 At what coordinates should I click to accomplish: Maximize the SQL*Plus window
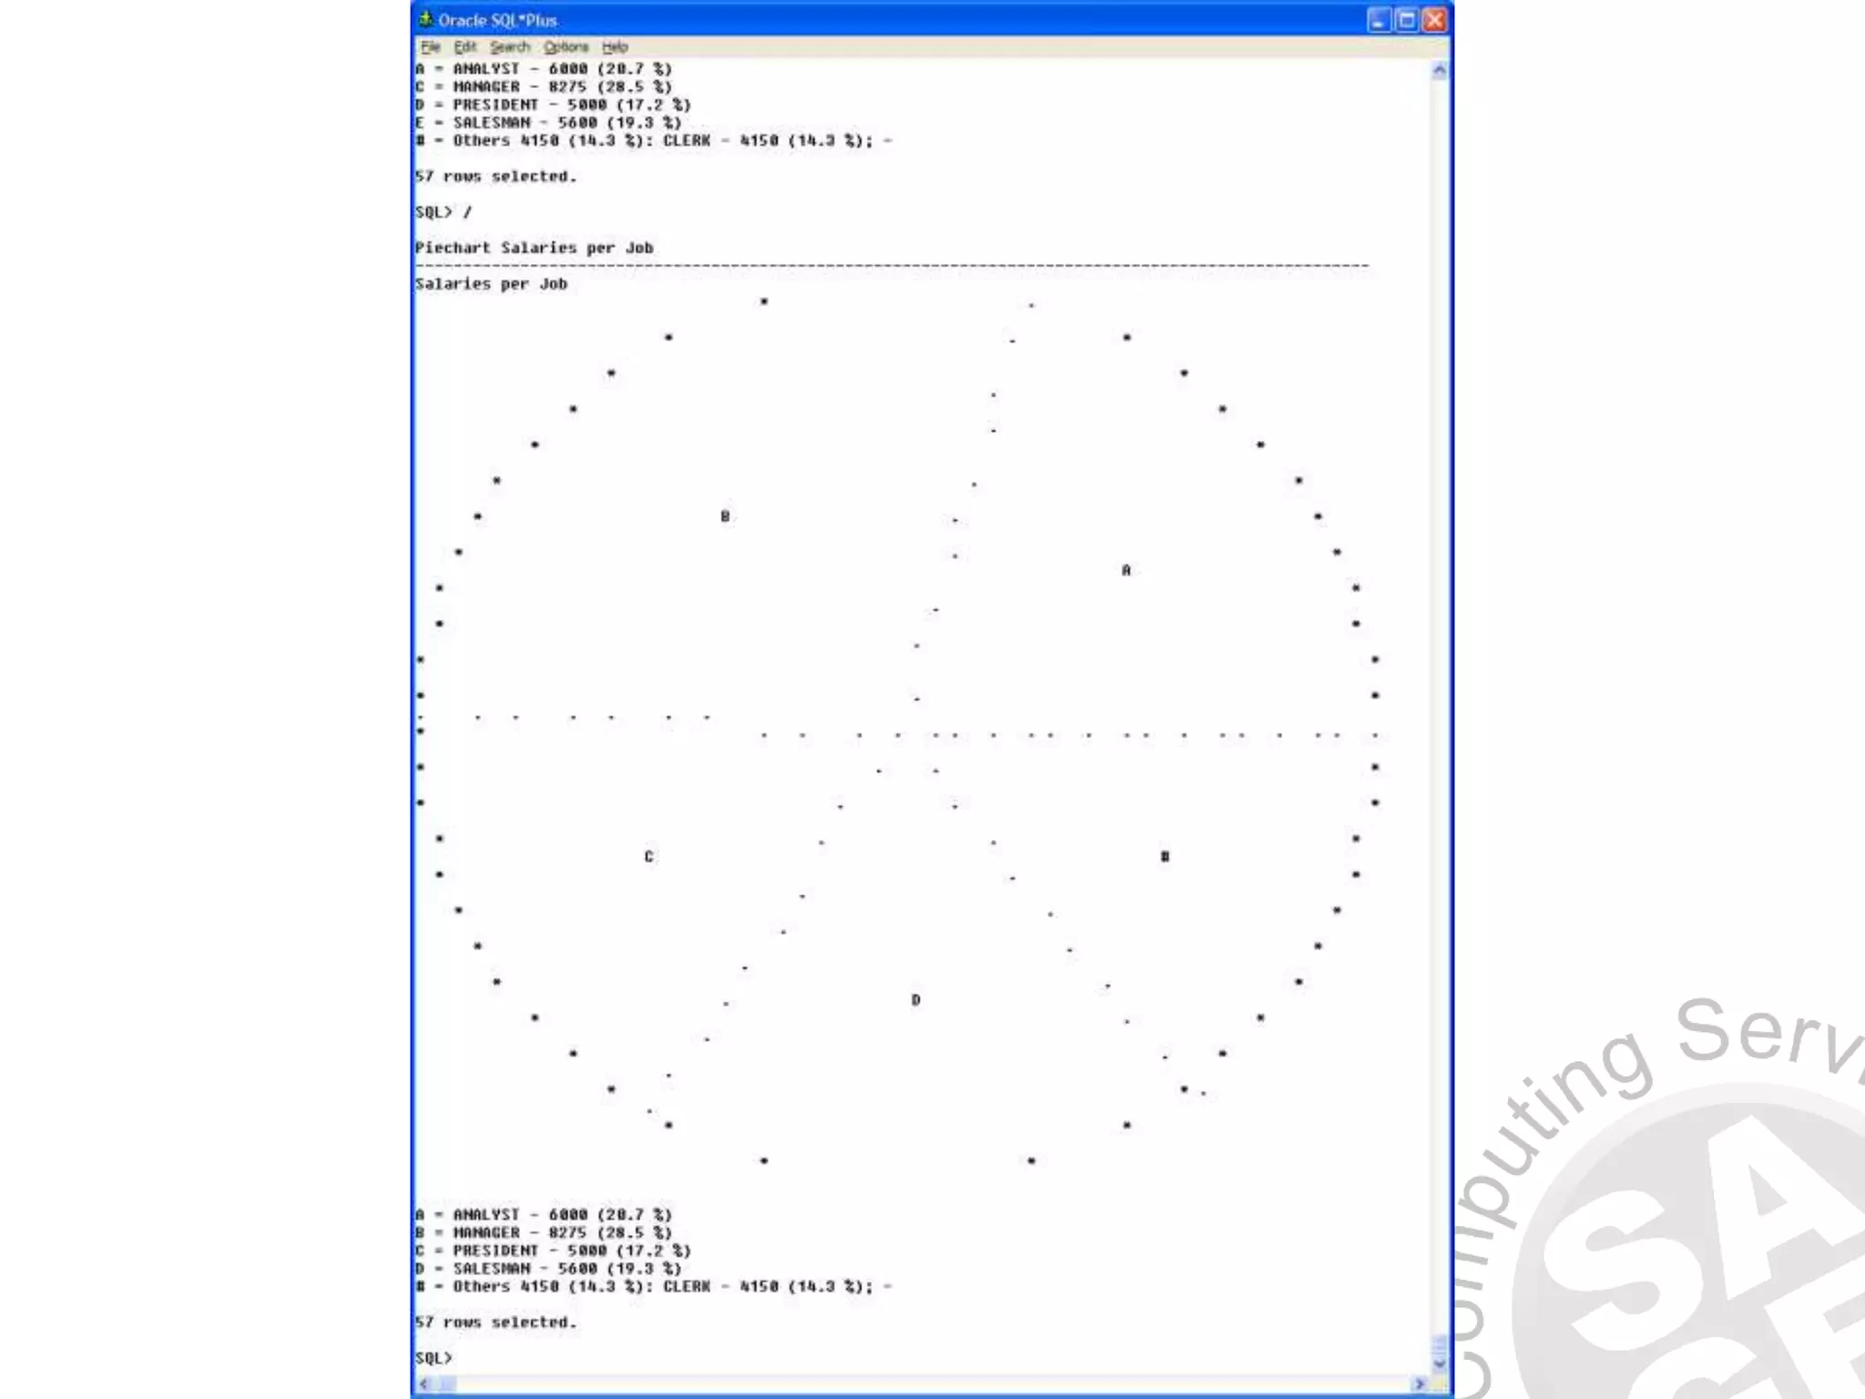pos(1407,20)
